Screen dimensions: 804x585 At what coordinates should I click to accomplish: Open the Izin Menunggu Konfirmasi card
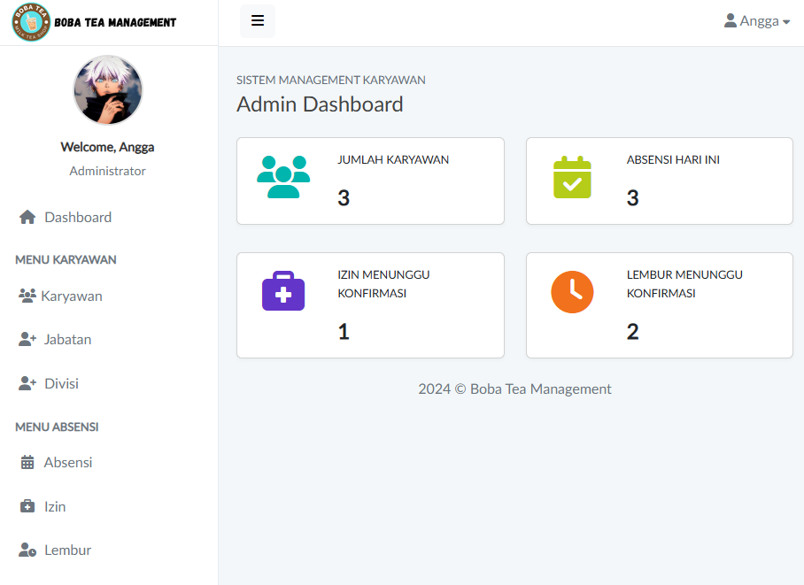370,305
